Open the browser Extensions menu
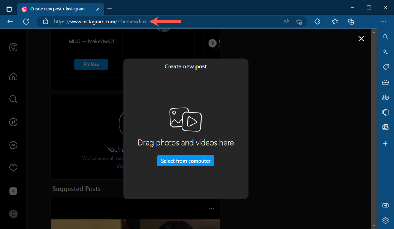 coord(317,22)
